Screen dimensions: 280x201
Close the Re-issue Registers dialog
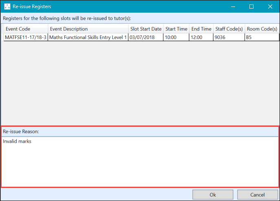270,7
